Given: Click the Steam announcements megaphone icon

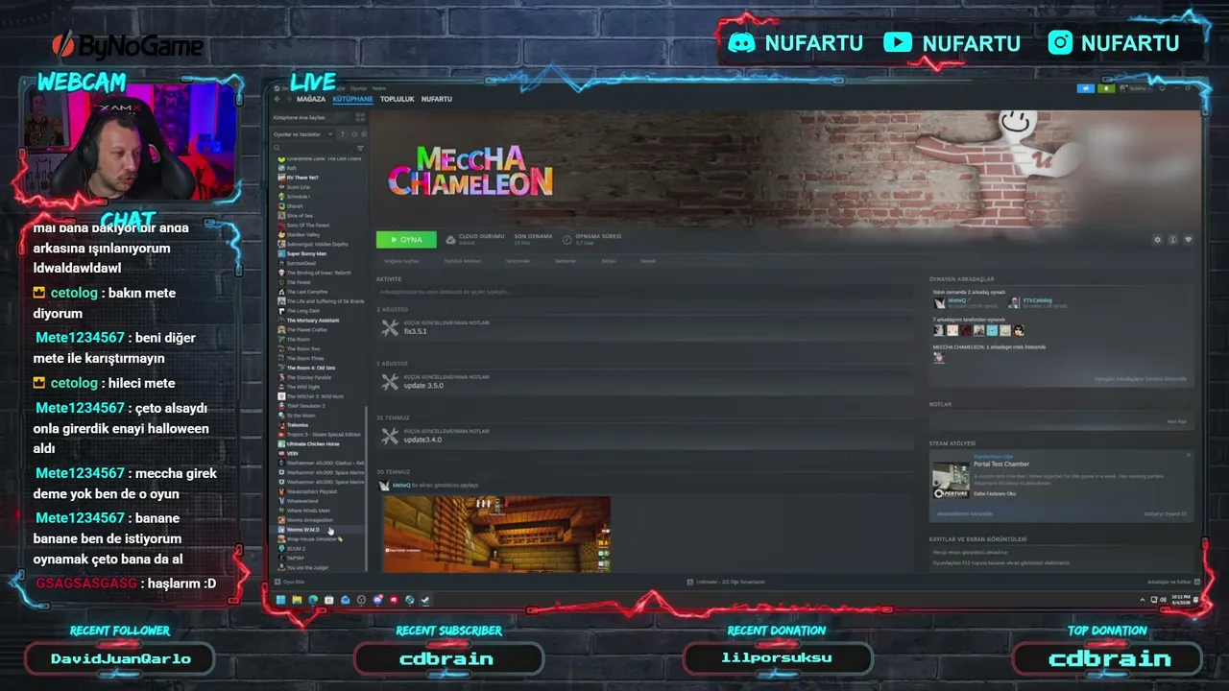Looking at the screenshot, I should click(x=1086, y=88).
